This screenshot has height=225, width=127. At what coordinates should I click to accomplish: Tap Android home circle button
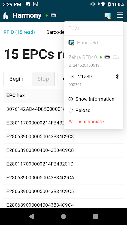(63, 217)
